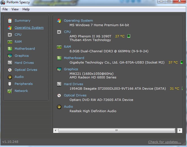Click the Motherboard heading in summary panel
Image resolution: width=187 pixels, height=147 pixels.
coord(74,58)
